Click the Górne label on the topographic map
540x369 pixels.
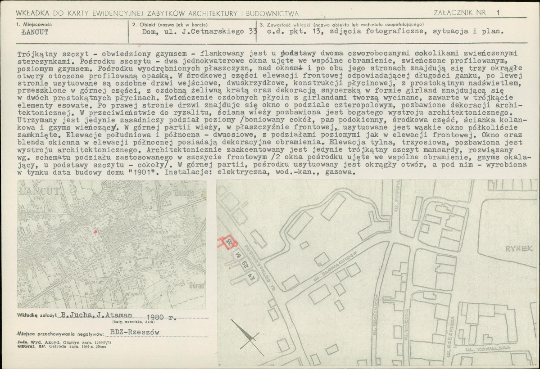[197, 286]
